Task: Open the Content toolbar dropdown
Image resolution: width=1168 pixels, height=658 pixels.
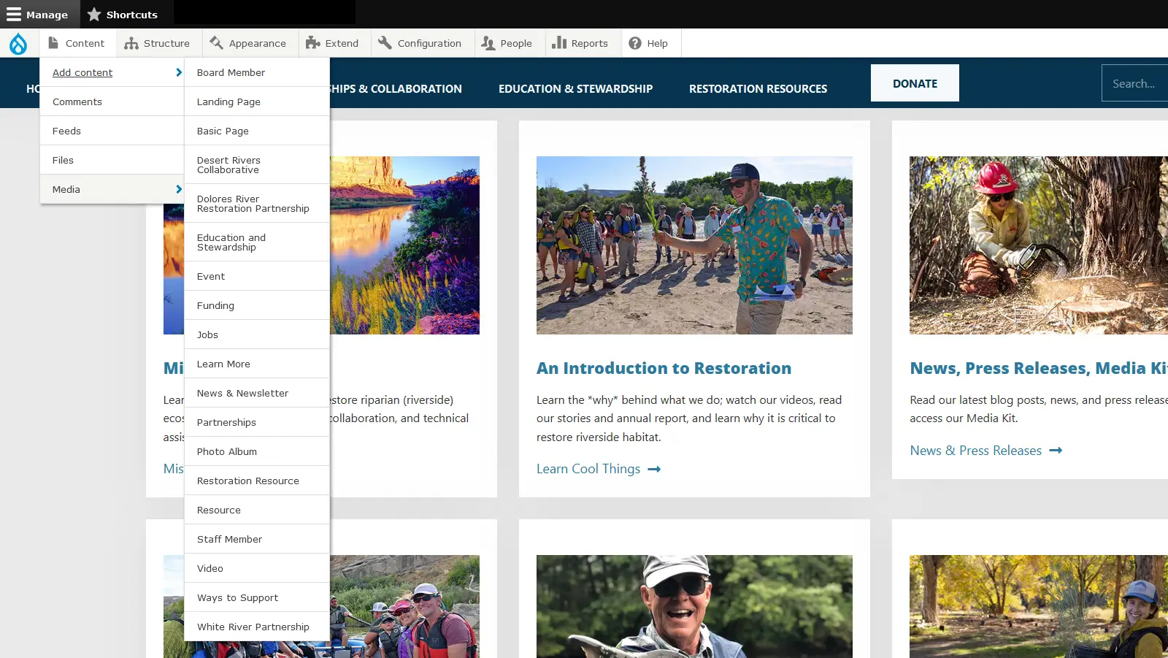Action: (x=77, y=44)
